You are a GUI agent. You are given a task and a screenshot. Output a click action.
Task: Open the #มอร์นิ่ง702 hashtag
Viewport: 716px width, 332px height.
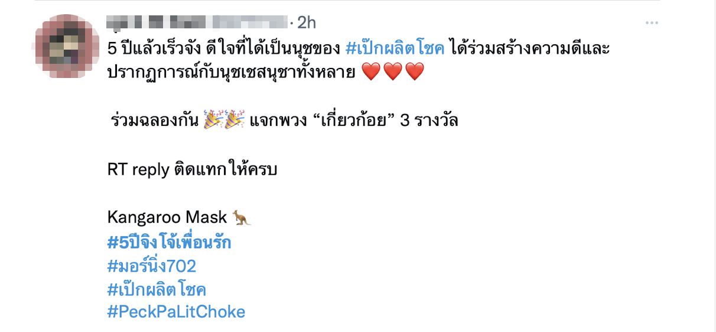(152, 266)
